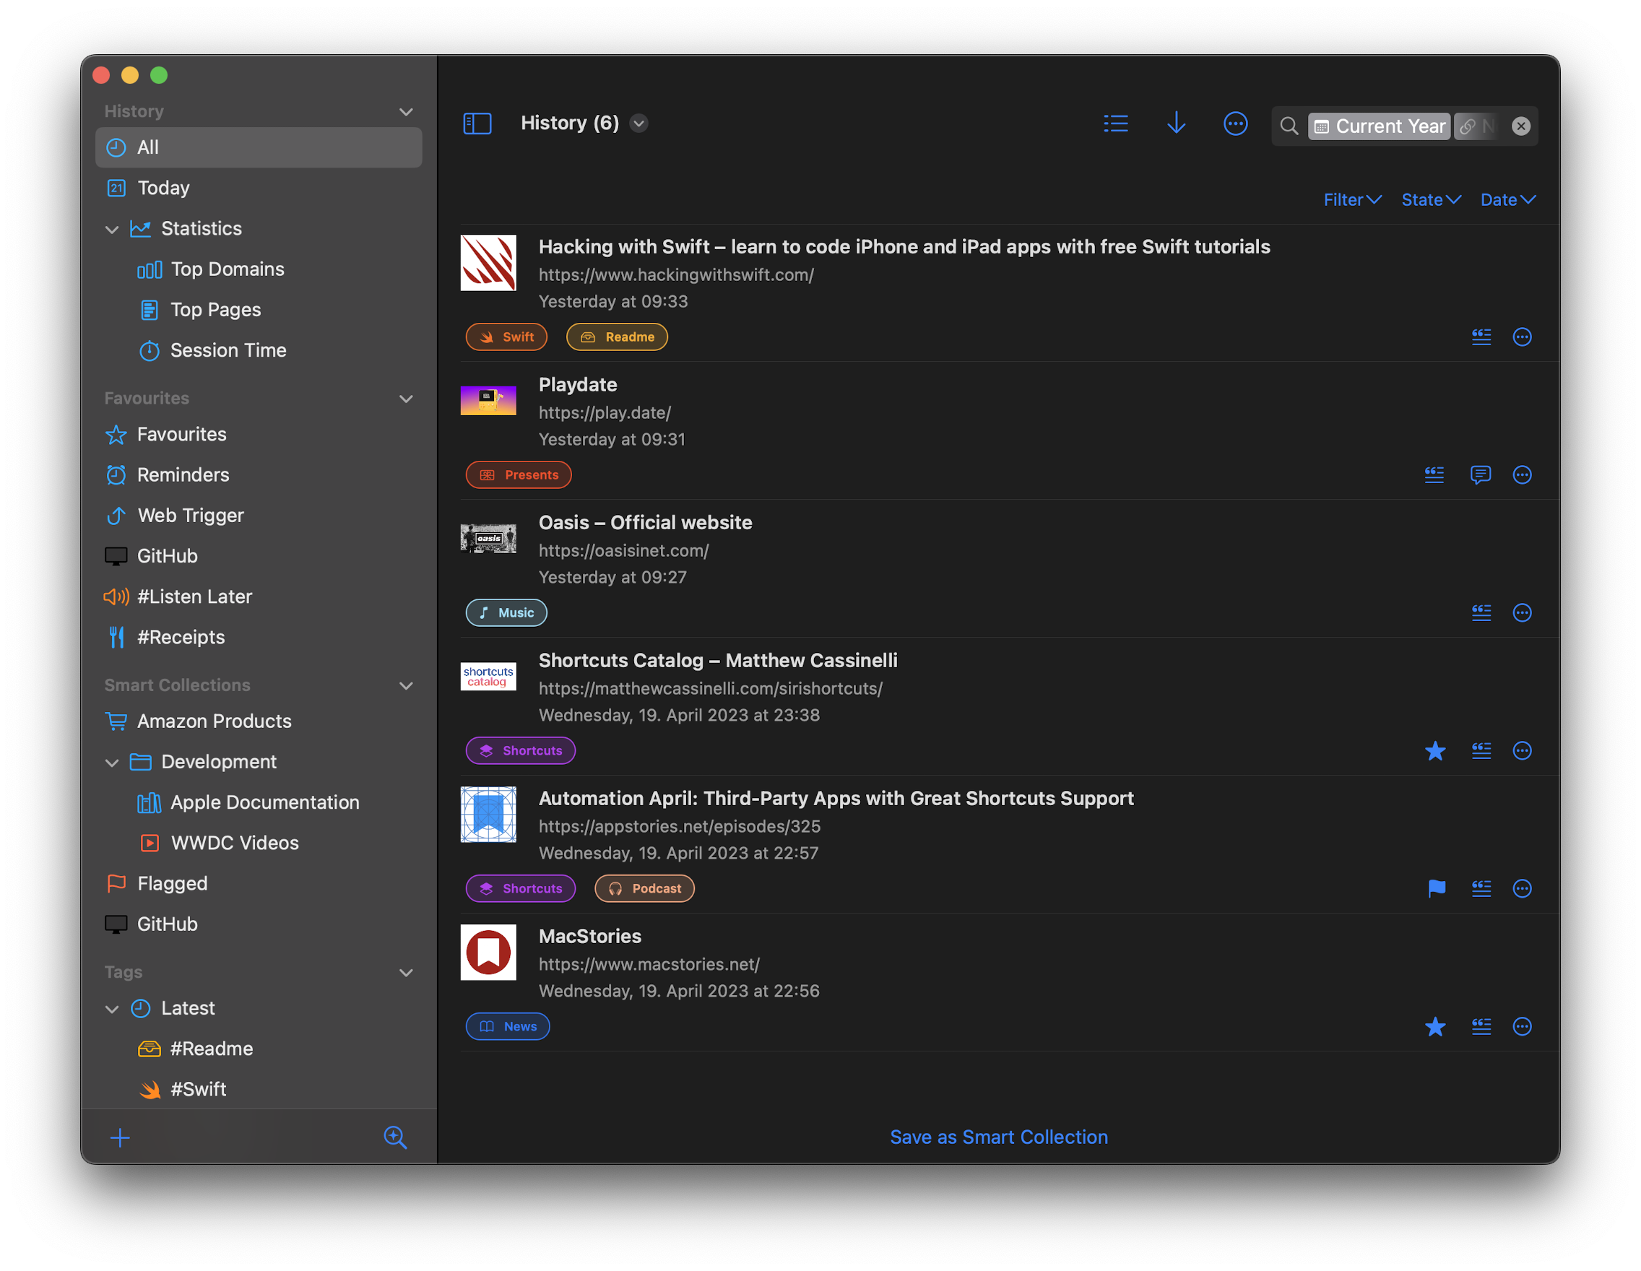Open Apple Documentation collection

(x=259, y=802)
